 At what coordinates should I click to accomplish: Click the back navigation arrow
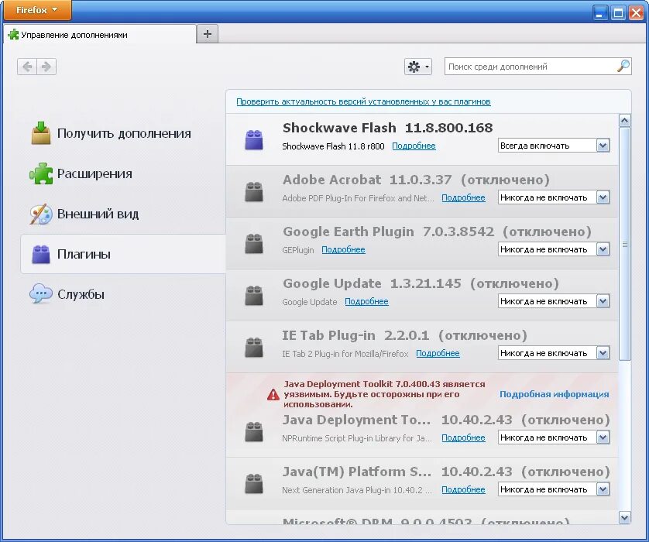tap(27, 67)
